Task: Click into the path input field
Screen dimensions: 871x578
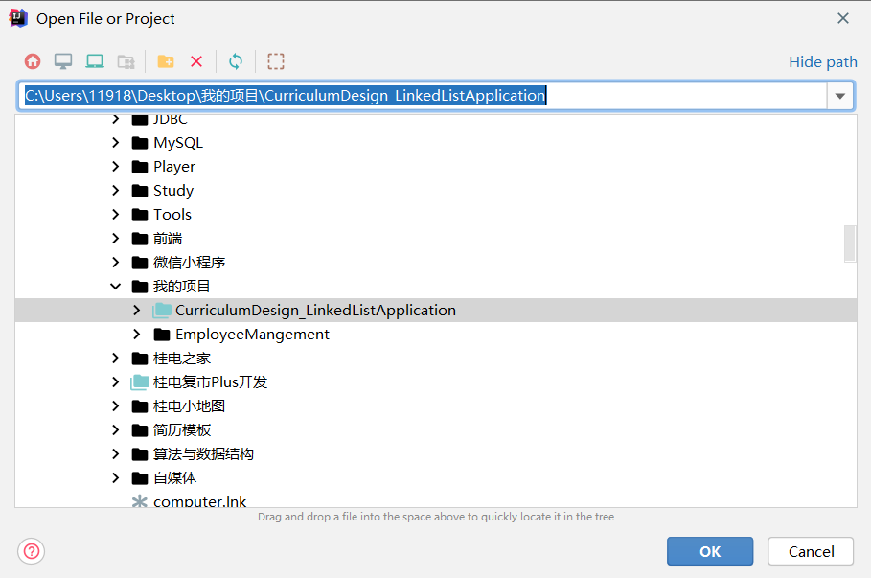Action: tap(423, 96)
